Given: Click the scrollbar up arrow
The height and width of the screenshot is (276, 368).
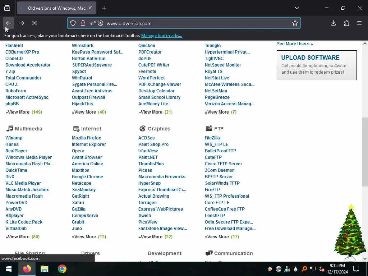Looking at the screenshot, I should pyautogui.click(x=365, y=43).
